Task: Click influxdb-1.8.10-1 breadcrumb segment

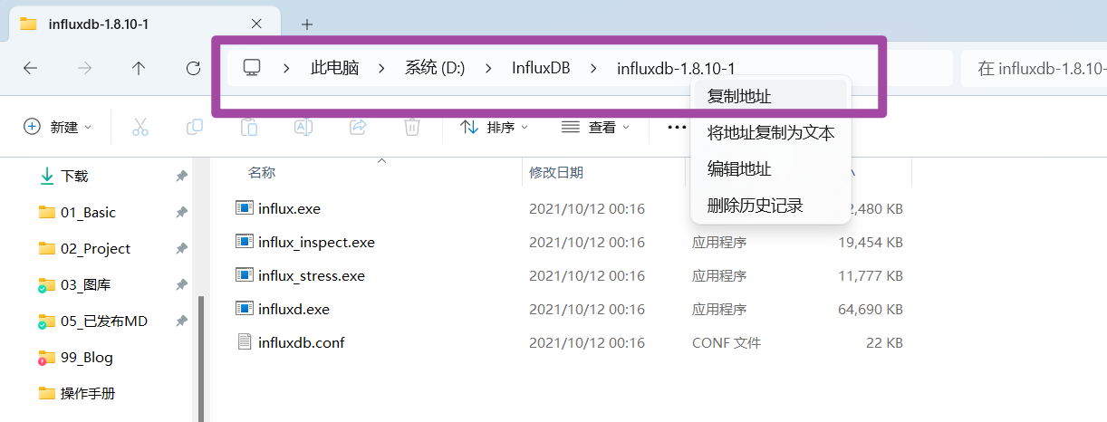Action: (676, 68)
